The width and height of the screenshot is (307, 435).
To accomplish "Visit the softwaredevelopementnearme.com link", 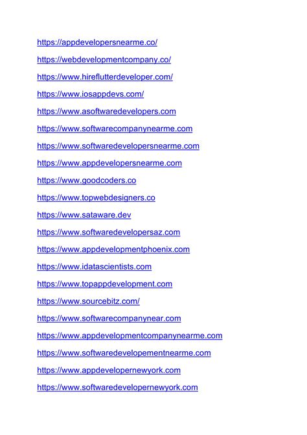I will (x=124, y=353).
